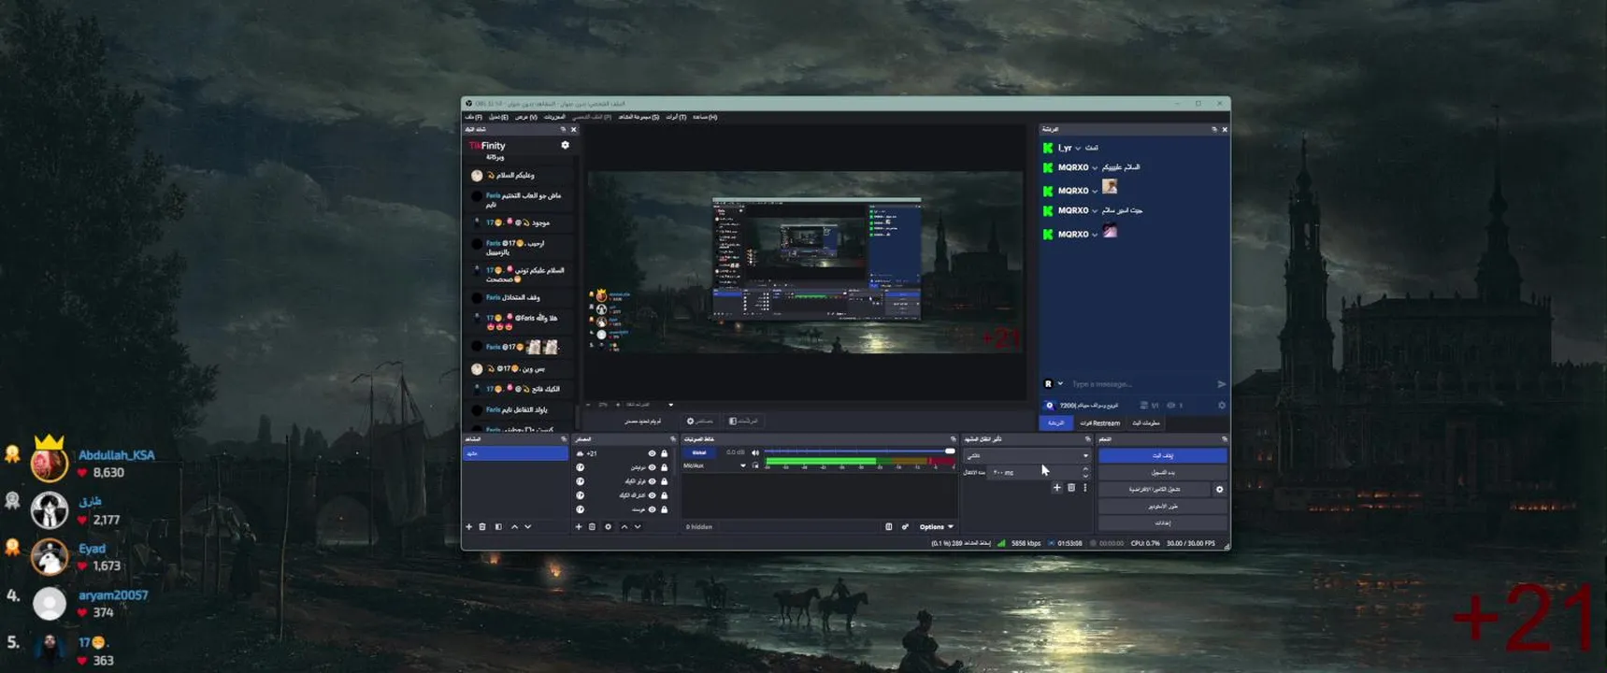Screen dimensions: 1607x673
Task: Close the Restream chat dock
Action: [1225, 130]
